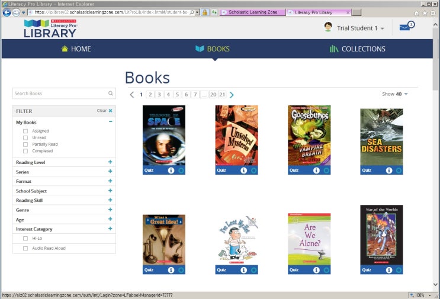Open a new blank browser tab
The width and height of the screenshot is (440, 299).
[x=357, y=12]
